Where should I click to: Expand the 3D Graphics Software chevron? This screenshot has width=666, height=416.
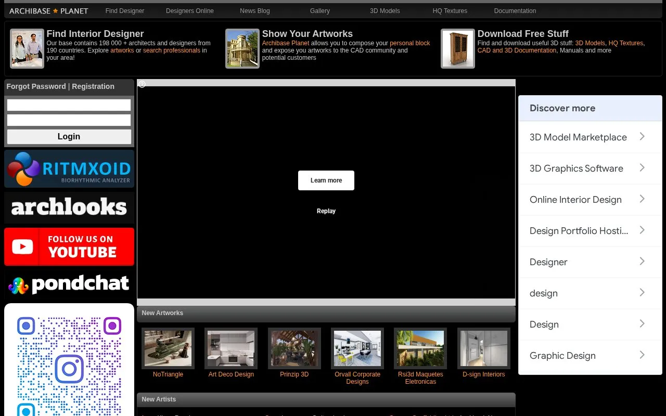click(x=642, y=168)
